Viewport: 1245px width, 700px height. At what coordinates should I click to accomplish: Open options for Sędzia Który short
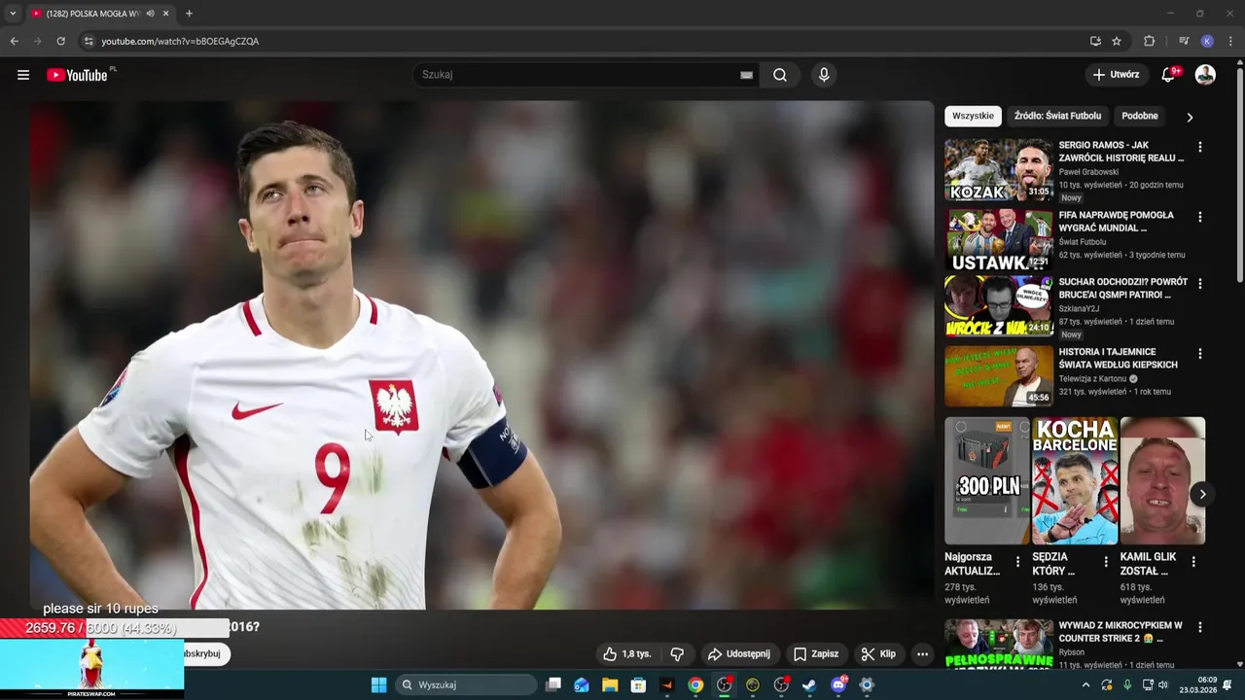coord(1105,562)
